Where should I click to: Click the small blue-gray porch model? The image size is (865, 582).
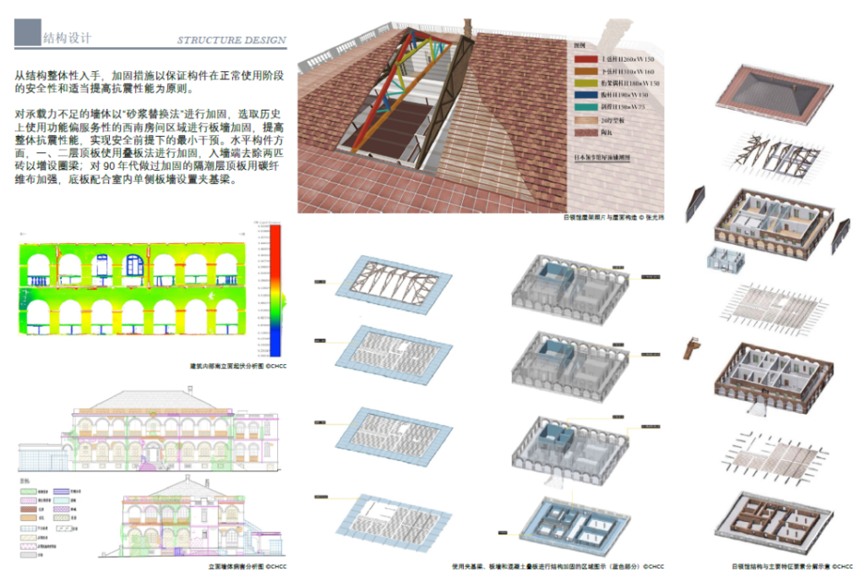[x=725, y=261]
